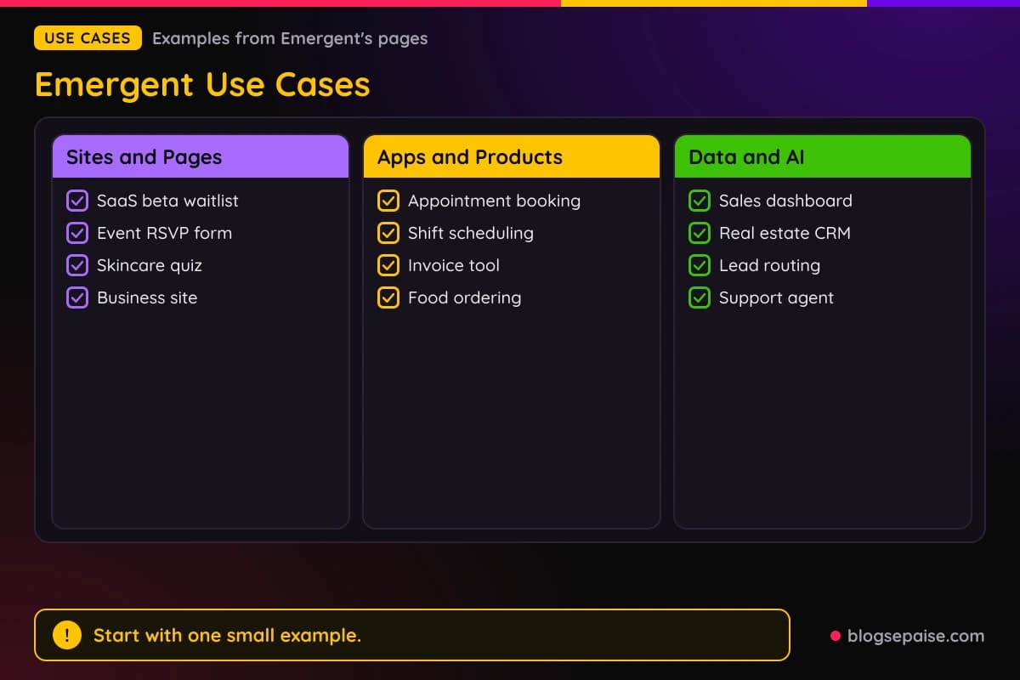The image size is (1020, 680).
Task: Click 'Examples from Emergent's pages' subtitle
Action: (290, 38)
